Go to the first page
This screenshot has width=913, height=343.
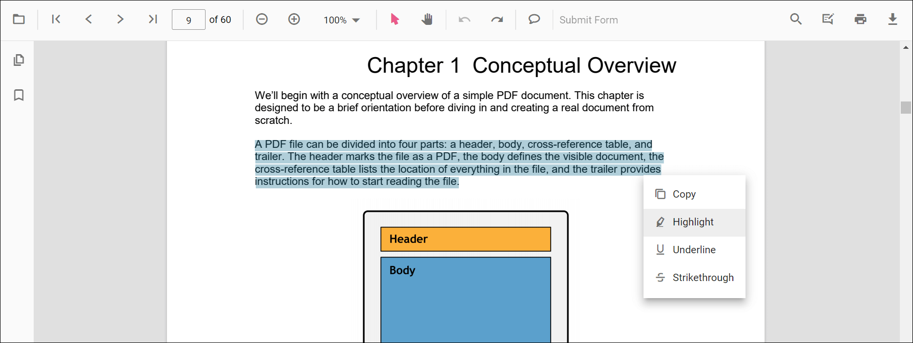point(56,20)
